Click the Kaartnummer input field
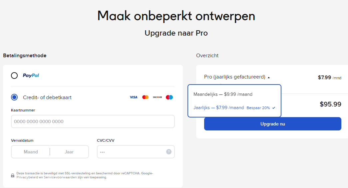Image resolution: width=348 pixels, height=188 pixels. [x=93, y=121]
